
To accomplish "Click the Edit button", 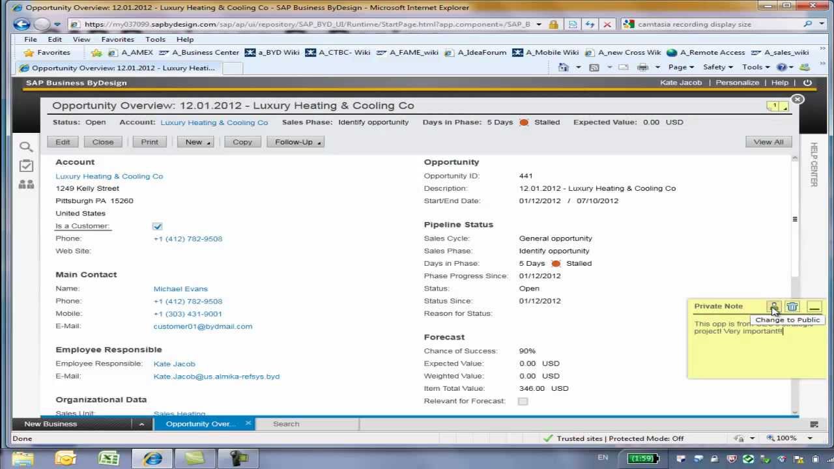I will pos(63,142).
